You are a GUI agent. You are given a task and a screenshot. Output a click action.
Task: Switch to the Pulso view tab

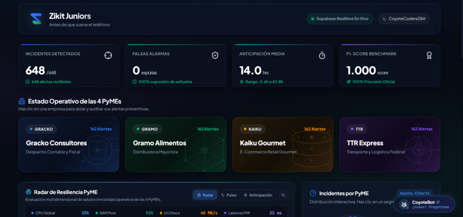(x=229, y=195)
